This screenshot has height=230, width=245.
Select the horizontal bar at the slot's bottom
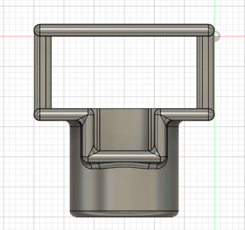point(124,157)
